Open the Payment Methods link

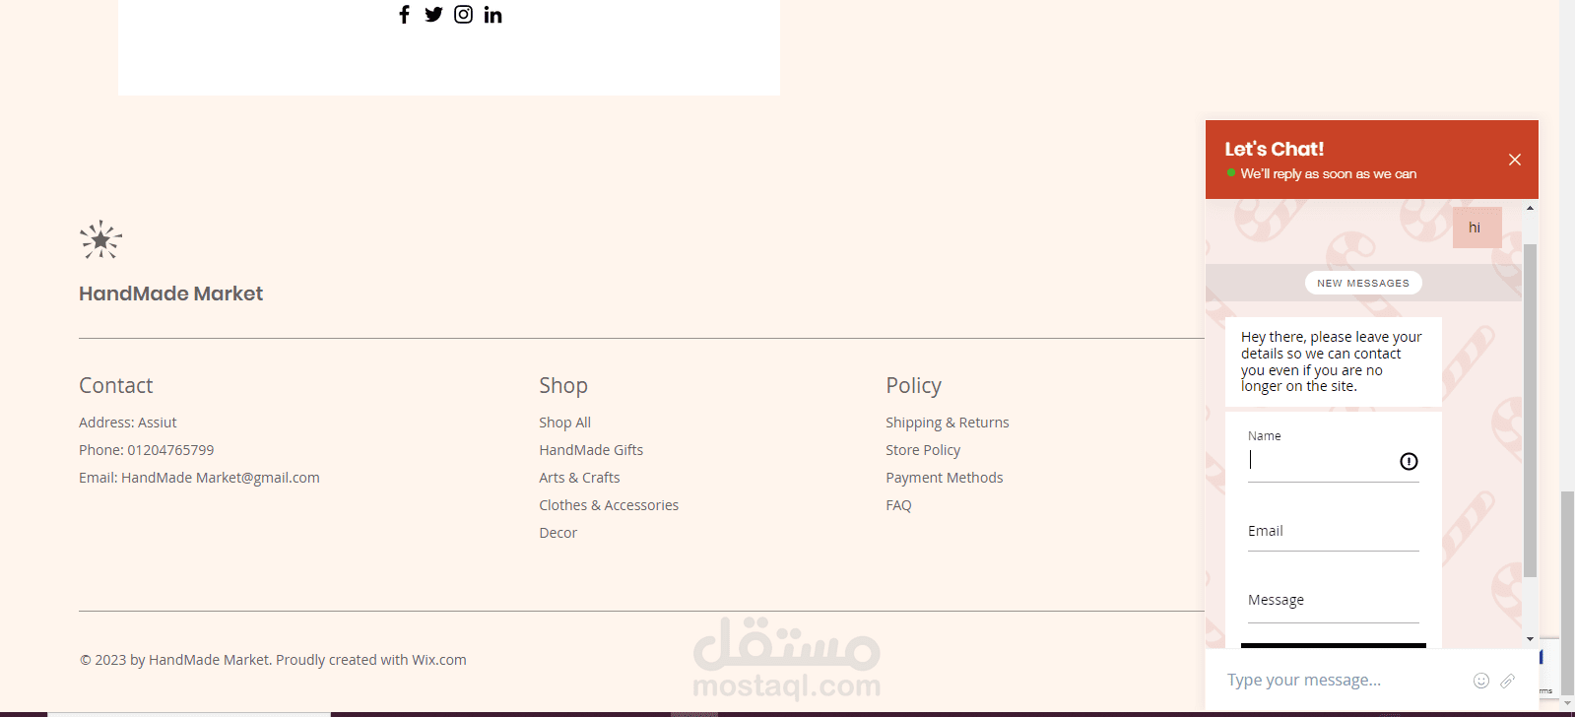945,478
